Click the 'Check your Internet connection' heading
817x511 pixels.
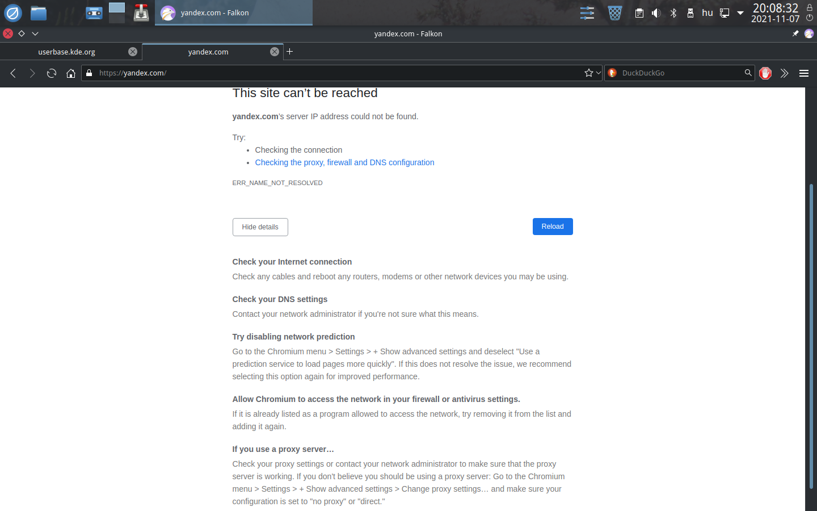click(x=292, y=262)
